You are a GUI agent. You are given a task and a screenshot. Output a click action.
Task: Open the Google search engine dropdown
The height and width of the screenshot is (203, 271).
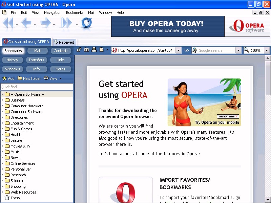(x=238, y=50)
